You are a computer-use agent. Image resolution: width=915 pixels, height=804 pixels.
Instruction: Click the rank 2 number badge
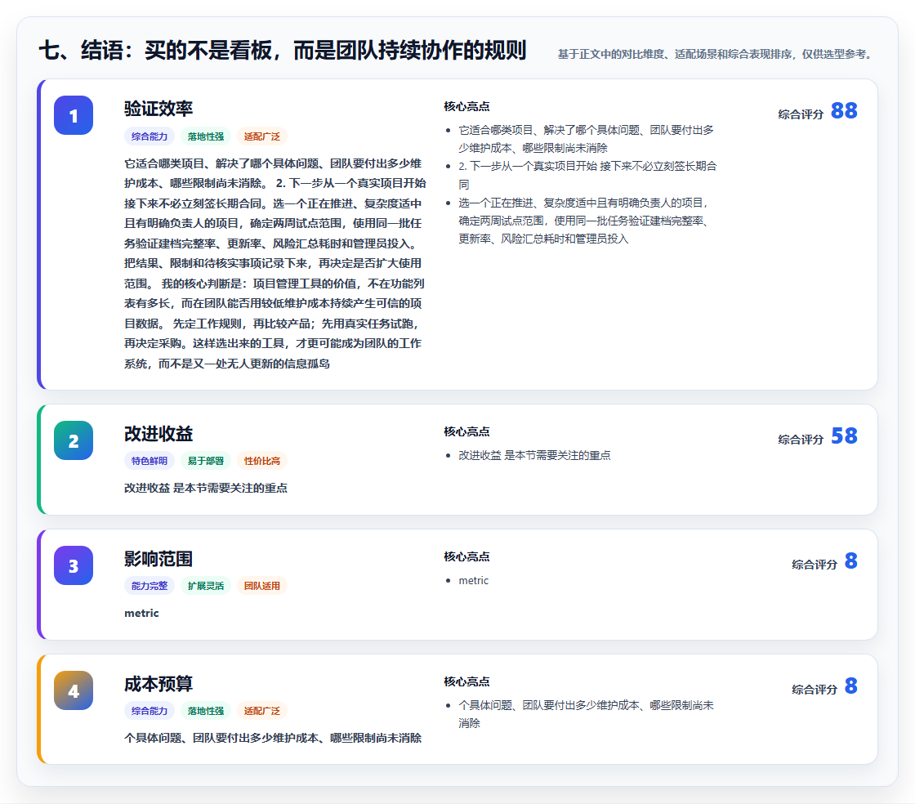tap(74, 440)
